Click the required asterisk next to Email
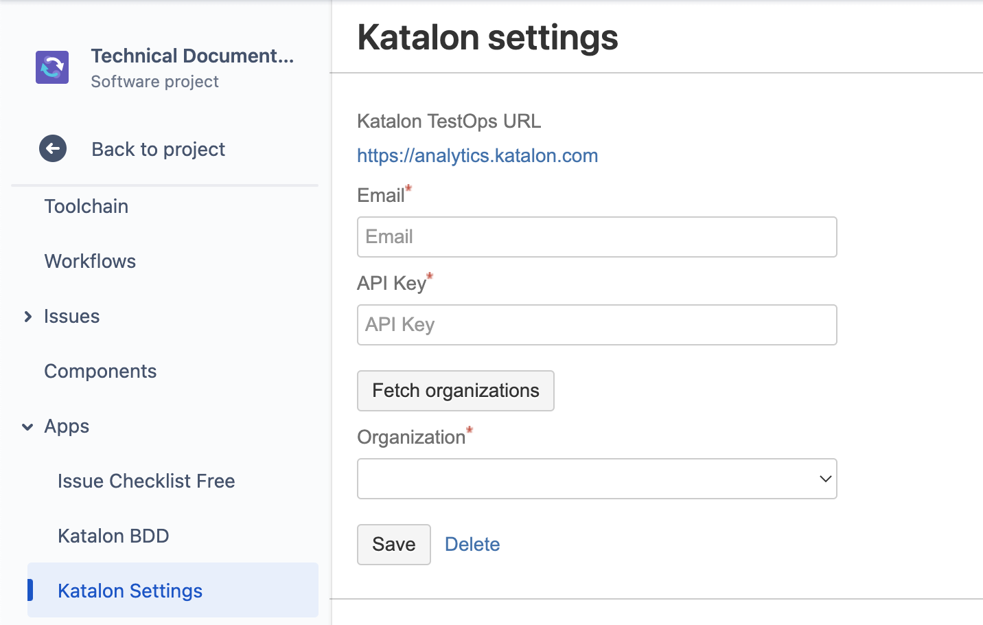The height and width of the screenshot is (625, 983). 408,190
